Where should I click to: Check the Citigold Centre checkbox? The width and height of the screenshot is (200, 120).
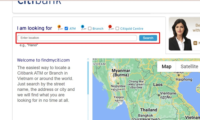click(x=117, y=29)
